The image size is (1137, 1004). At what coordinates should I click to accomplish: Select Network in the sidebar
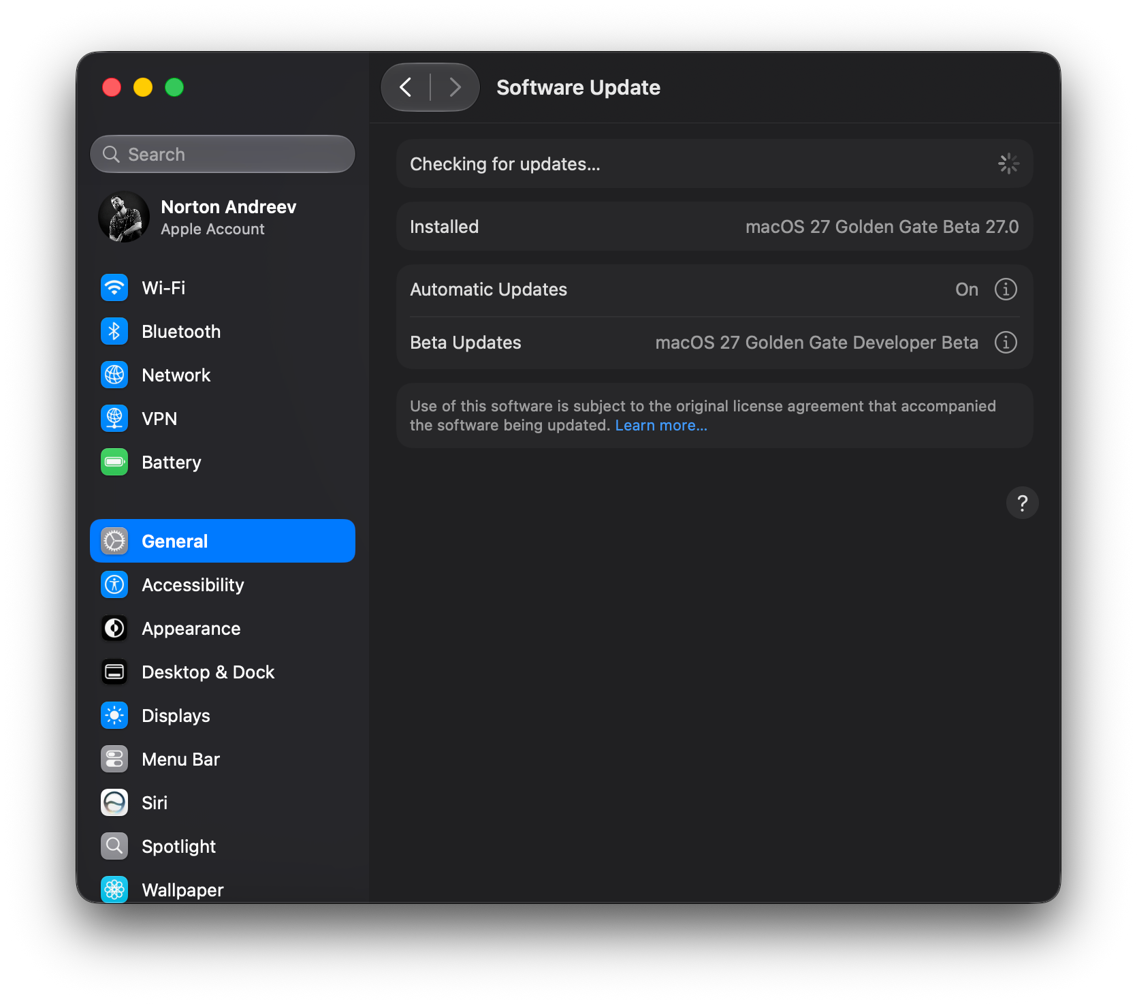[223, 375]
